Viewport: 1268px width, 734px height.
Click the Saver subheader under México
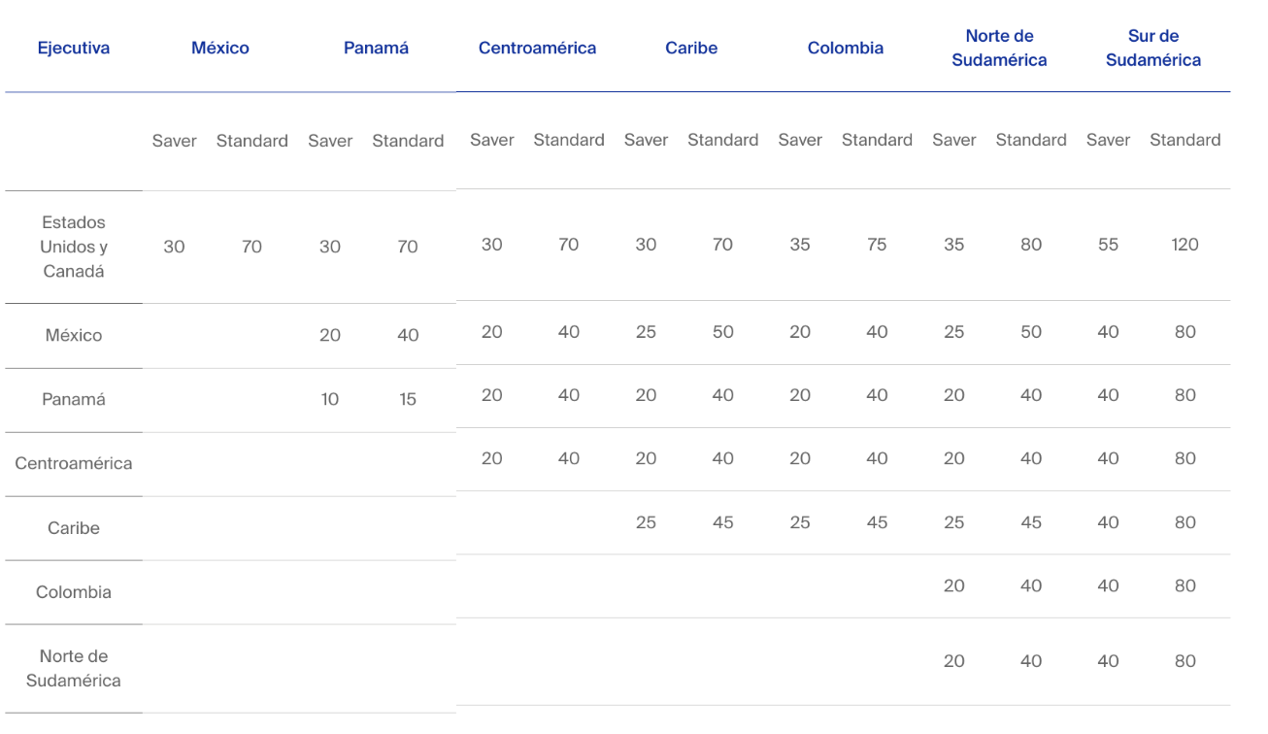[174, 141]
